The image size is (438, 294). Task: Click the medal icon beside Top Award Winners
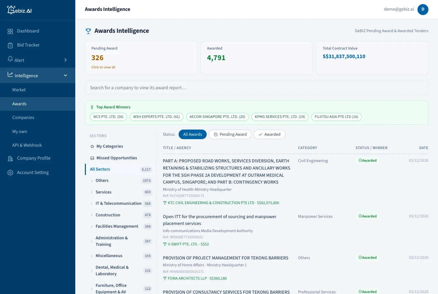(92, 107)
